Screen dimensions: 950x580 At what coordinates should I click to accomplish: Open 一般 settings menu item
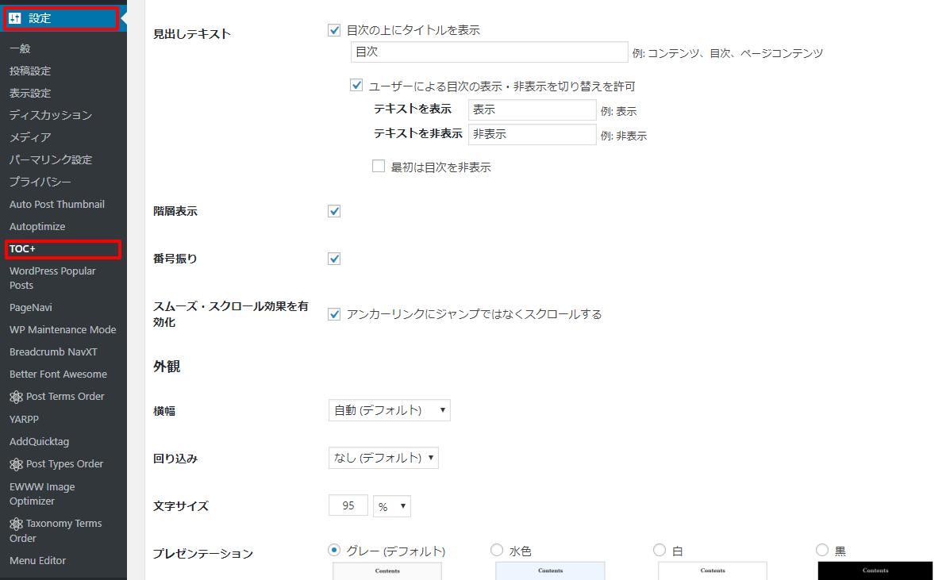pyautogui.click(x=20, y=48)
